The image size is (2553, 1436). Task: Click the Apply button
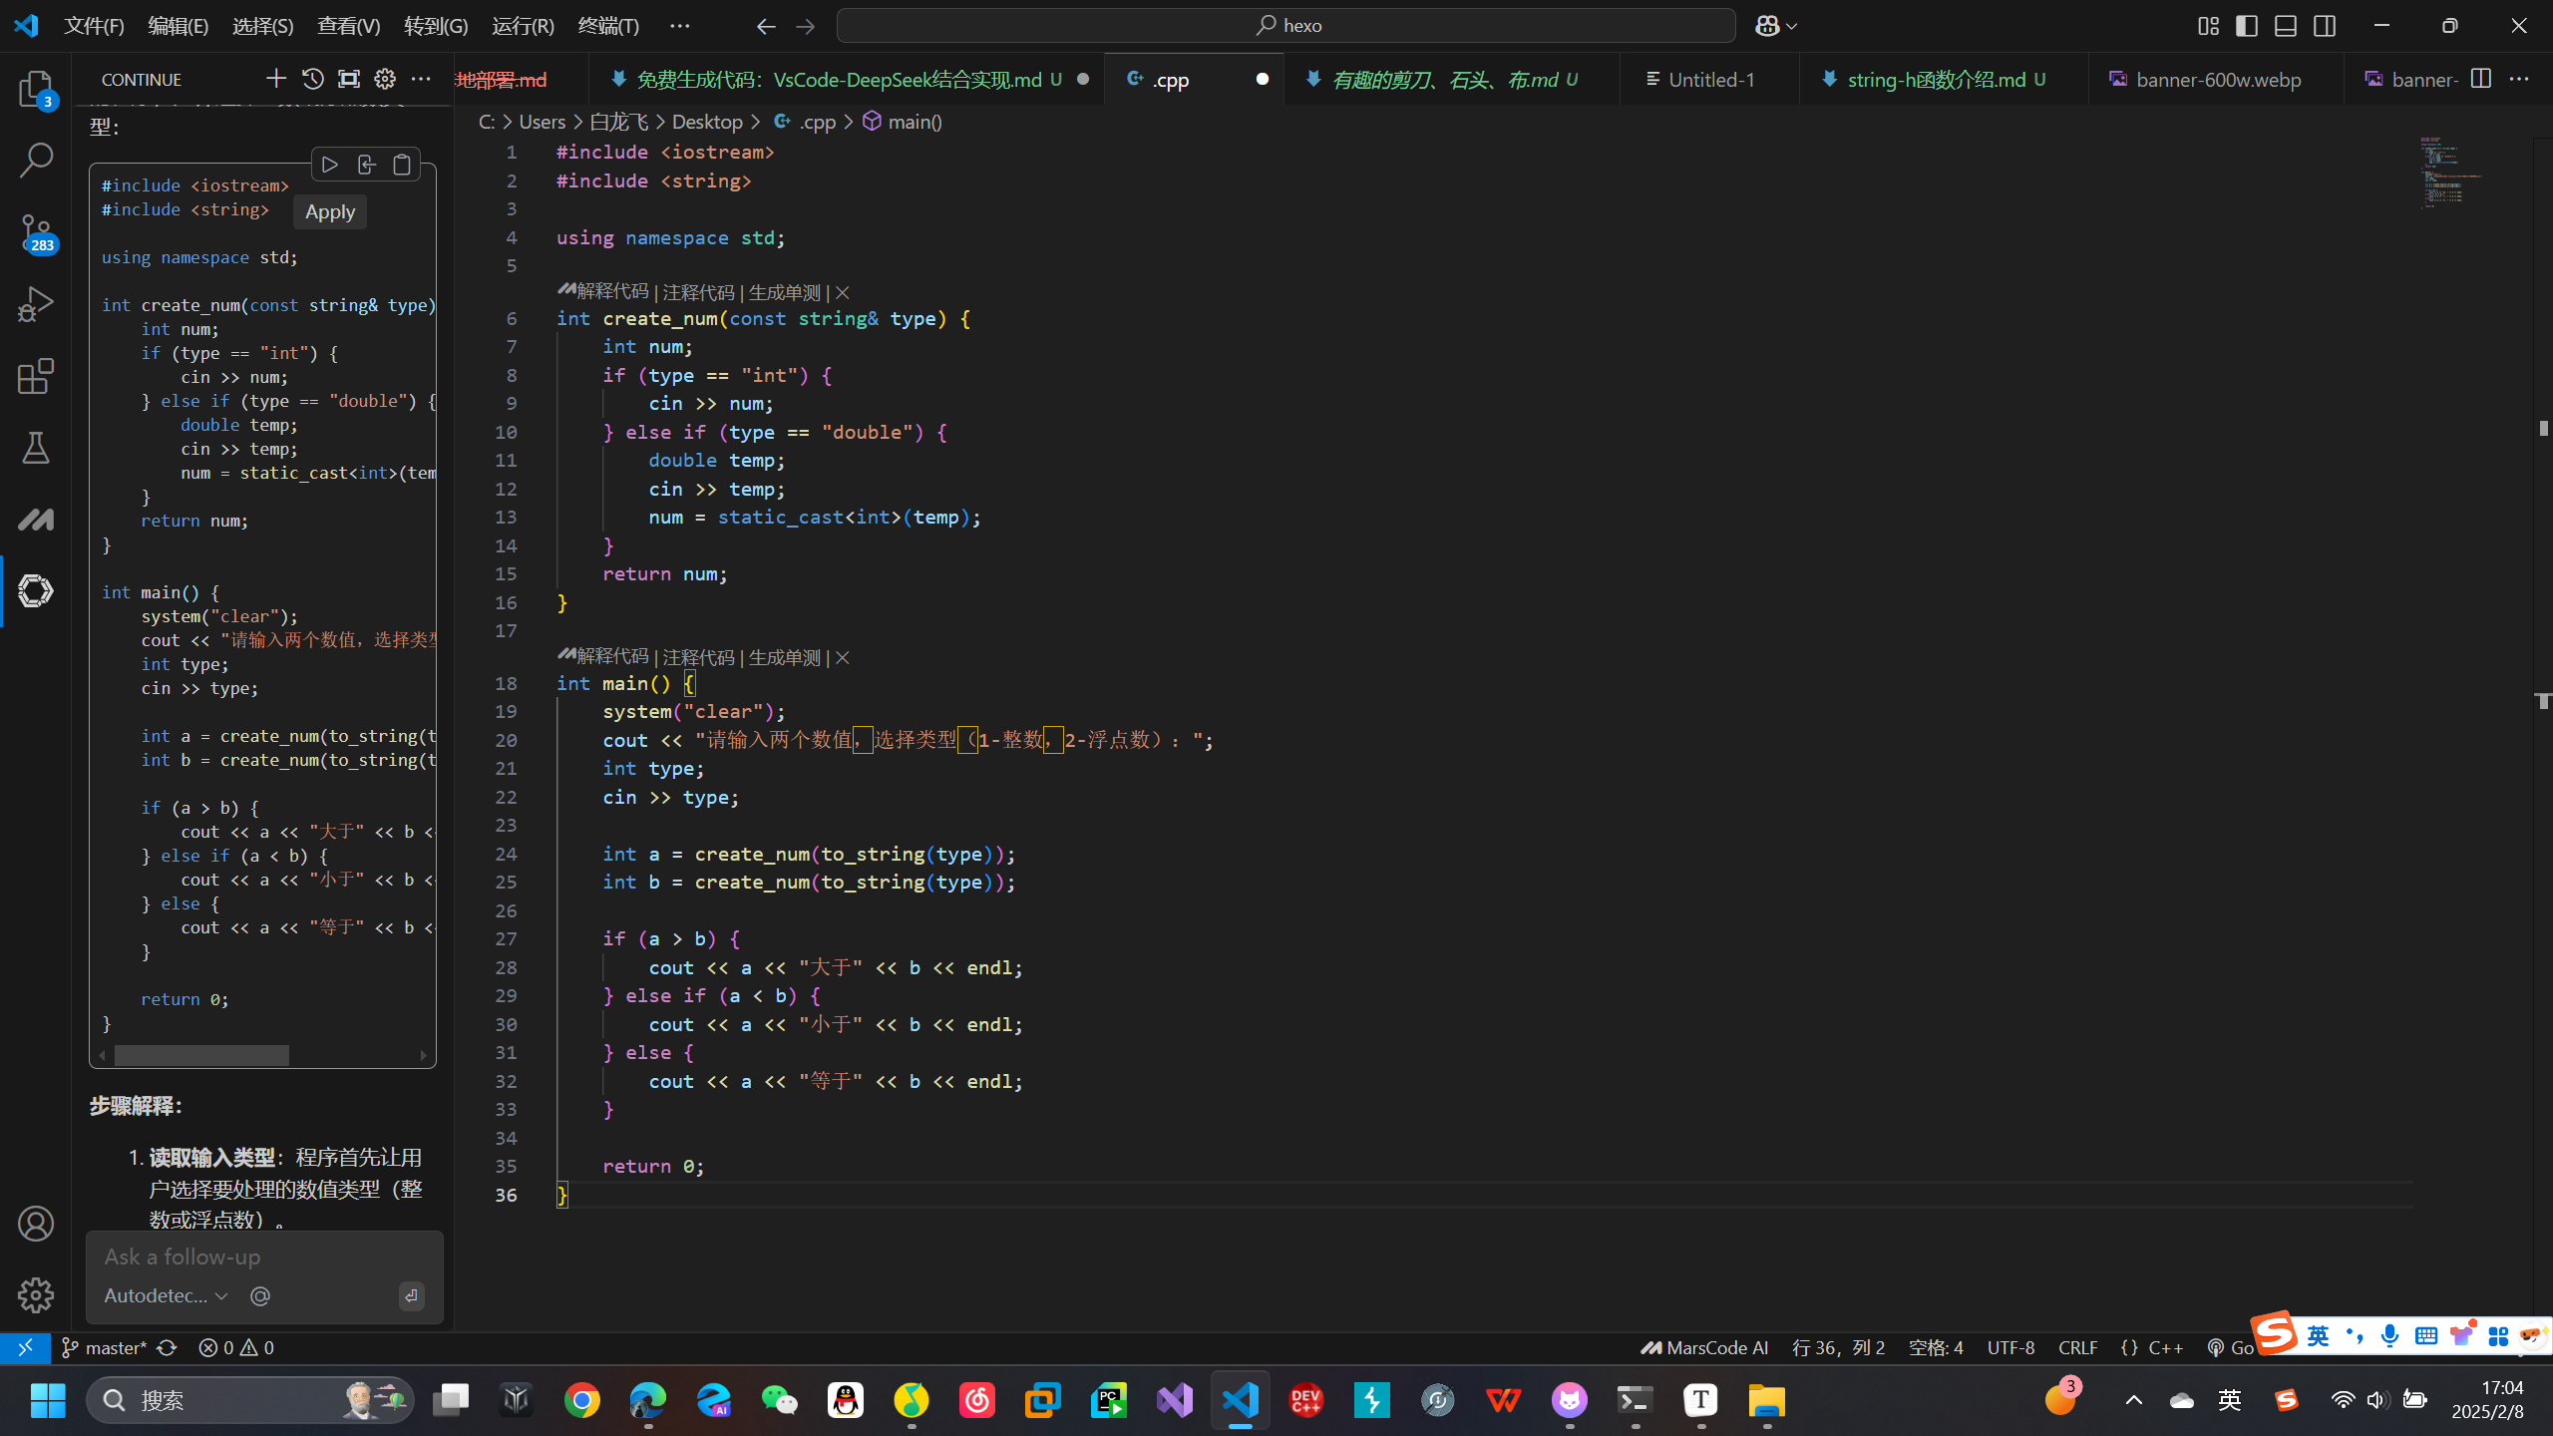point(330,211)
